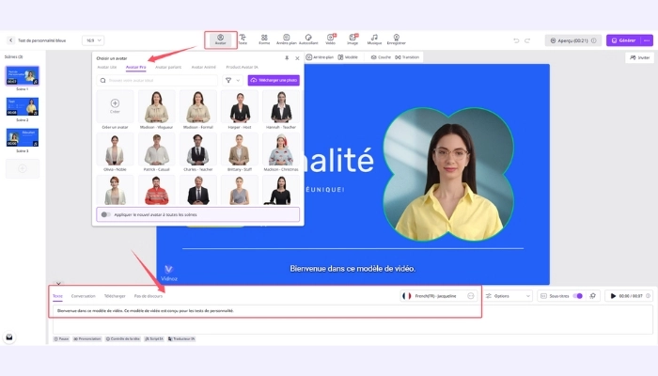Image resolution: width=658 pixels, height=376 pixels.
Task: Switch to Avatar Lite tab
Action: 107,67
